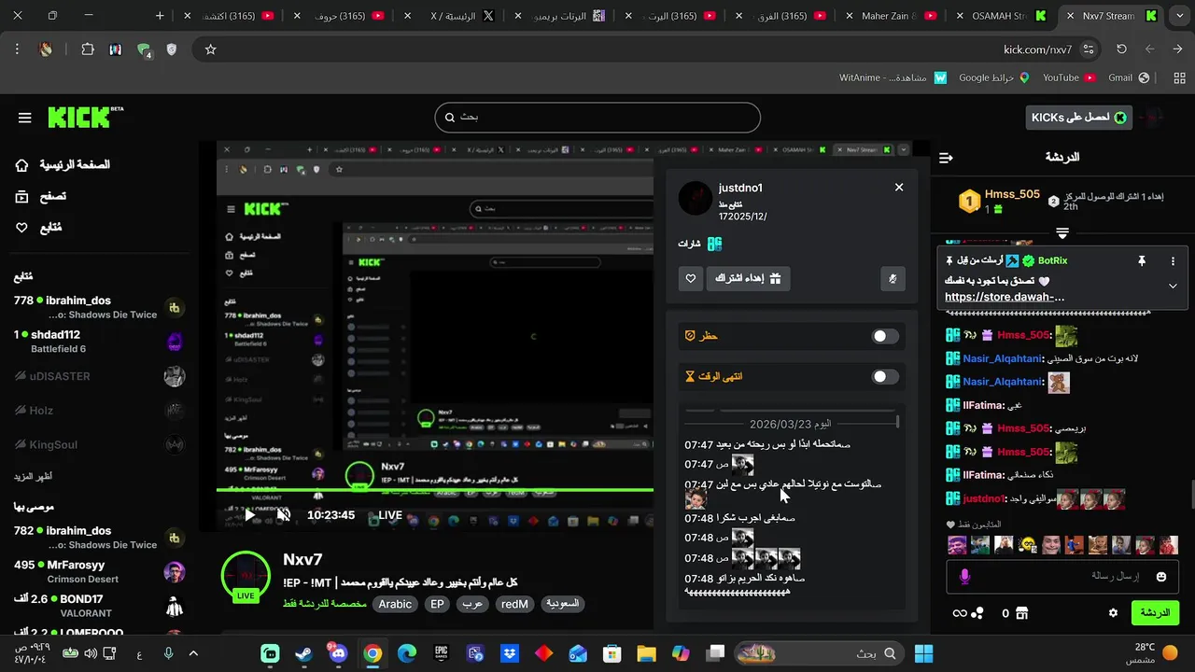Open the emoji picker in chat input
The width and height of the screenshot is (1195, 672).
(x=1161, y=577)
